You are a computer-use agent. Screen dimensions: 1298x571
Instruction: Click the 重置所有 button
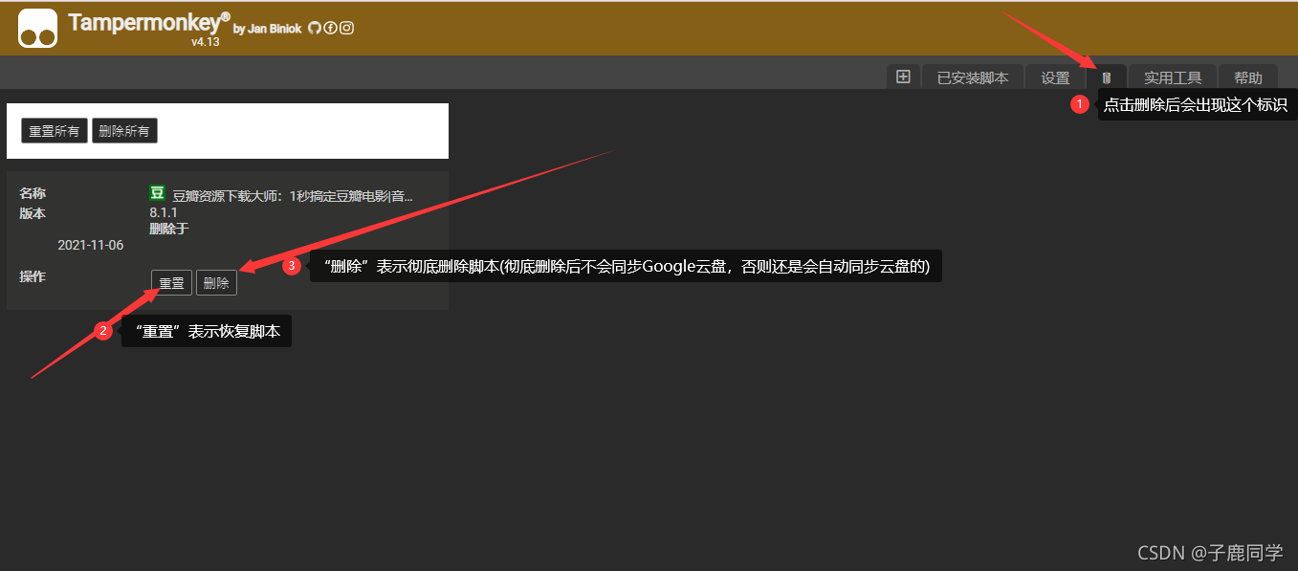[x=55, y=131]
